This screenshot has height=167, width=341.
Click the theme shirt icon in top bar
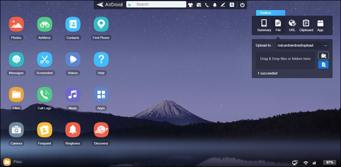191,5
